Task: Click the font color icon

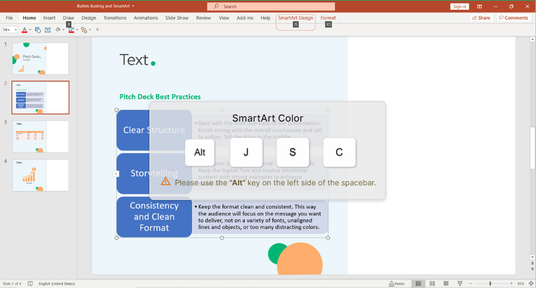Action: coord(24,30)
